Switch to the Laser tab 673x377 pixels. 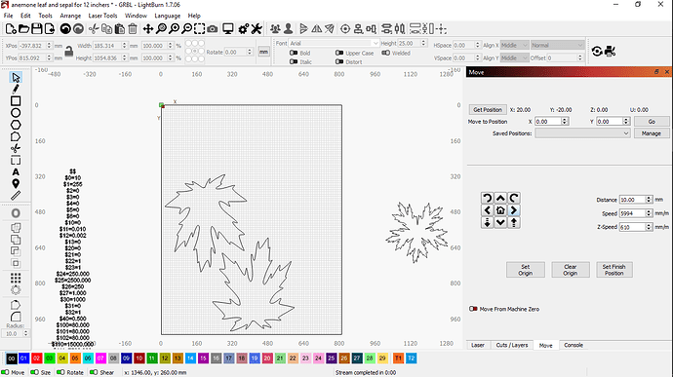(478, 345)
